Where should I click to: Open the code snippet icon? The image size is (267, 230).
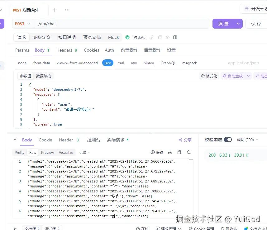point(168,37)
